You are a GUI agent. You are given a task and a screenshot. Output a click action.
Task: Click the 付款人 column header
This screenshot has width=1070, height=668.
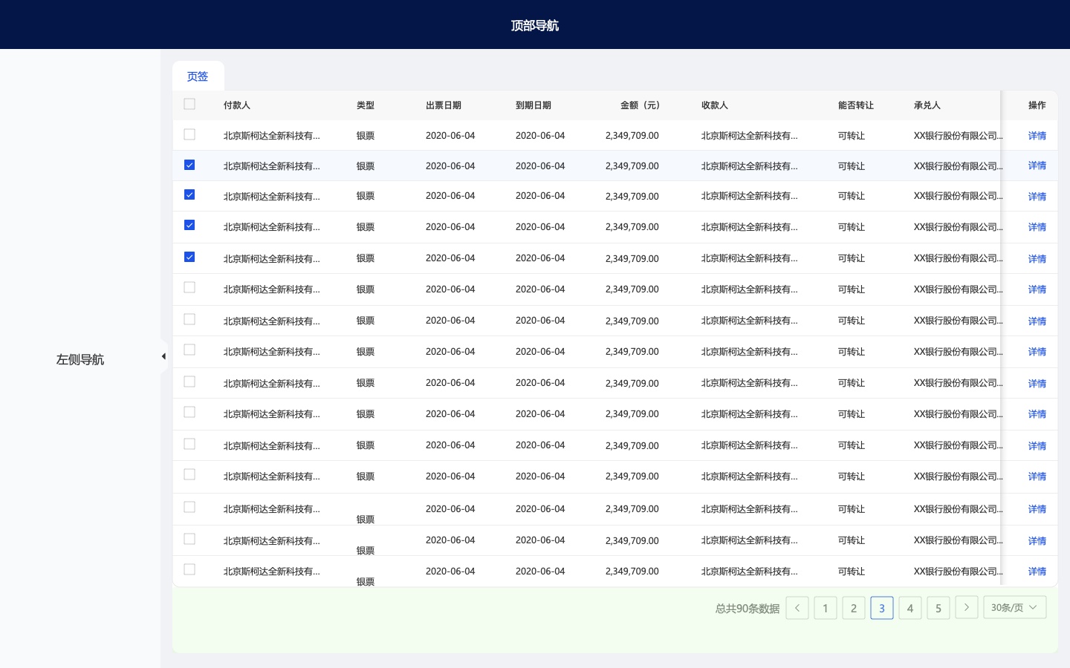tap(237, 105)
